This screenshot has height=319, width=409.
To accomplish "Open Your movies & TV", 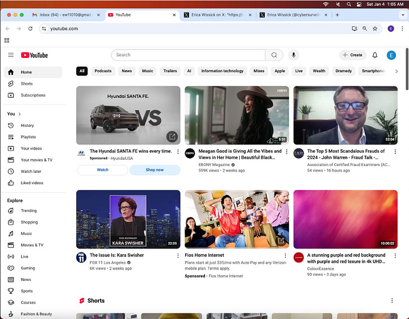I will point(33,160).
